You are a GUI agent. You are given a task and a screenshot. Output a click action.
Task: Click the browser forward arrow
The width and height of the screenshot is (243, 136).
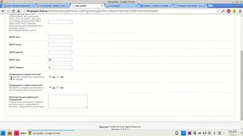pos(8,11)
